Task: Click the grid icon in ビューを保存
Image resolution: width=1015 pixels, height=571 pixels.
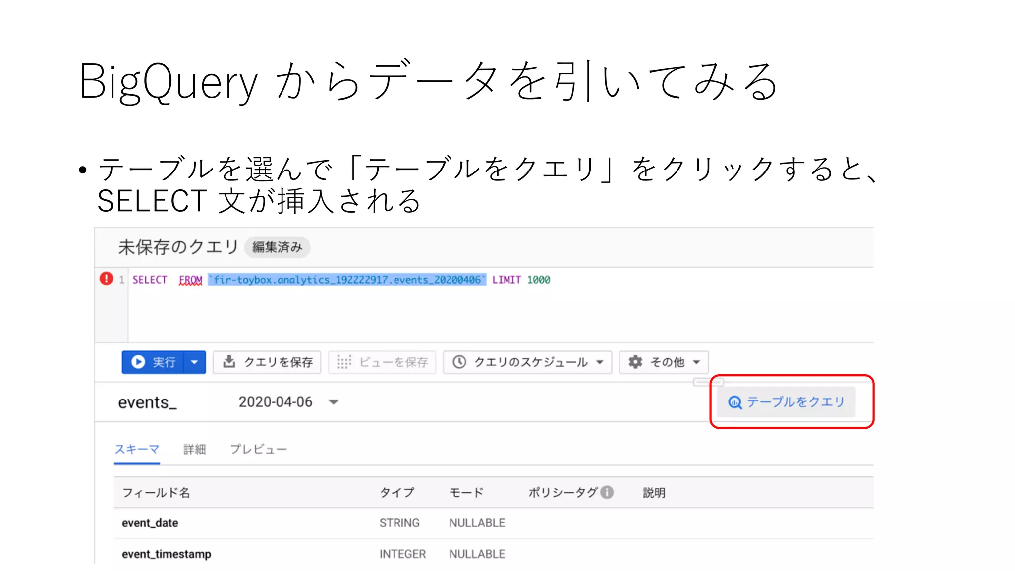Action: pyautogui.click(x=344, y=362)
